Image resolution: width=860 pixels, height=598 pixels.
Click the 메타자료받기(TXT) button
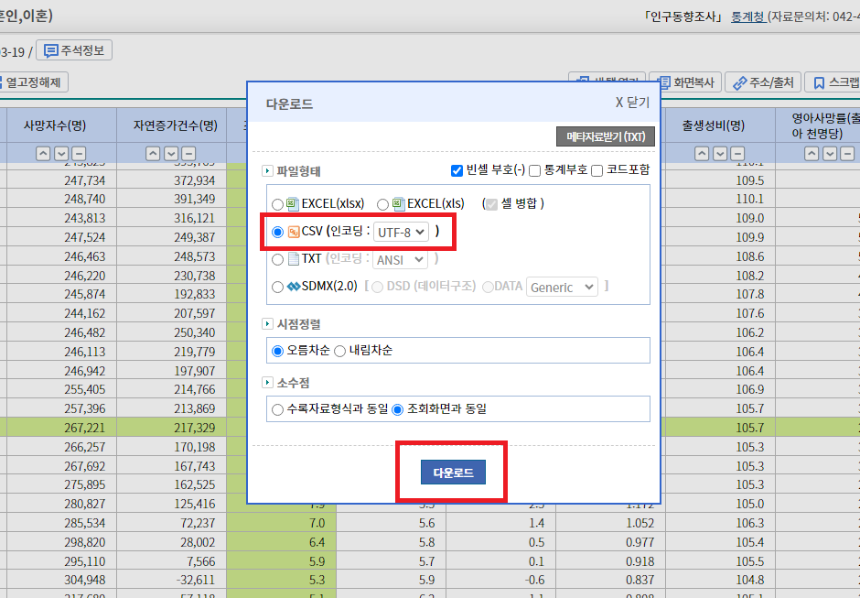606,136
